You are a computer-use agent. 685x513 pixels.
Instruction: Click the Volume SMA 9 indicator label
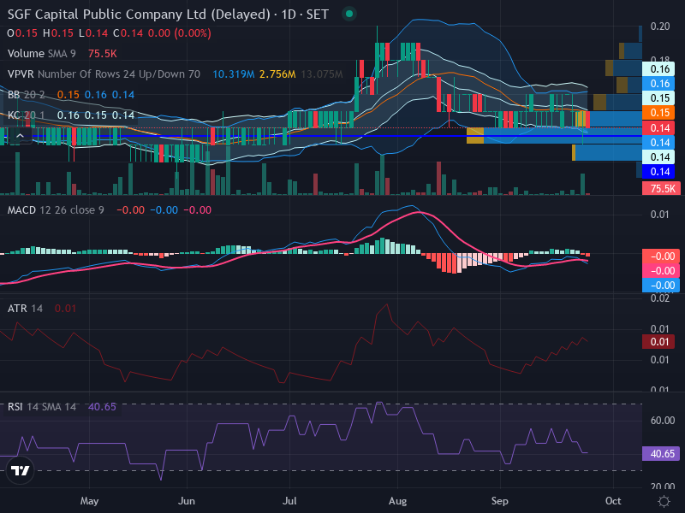click(41, 54)
